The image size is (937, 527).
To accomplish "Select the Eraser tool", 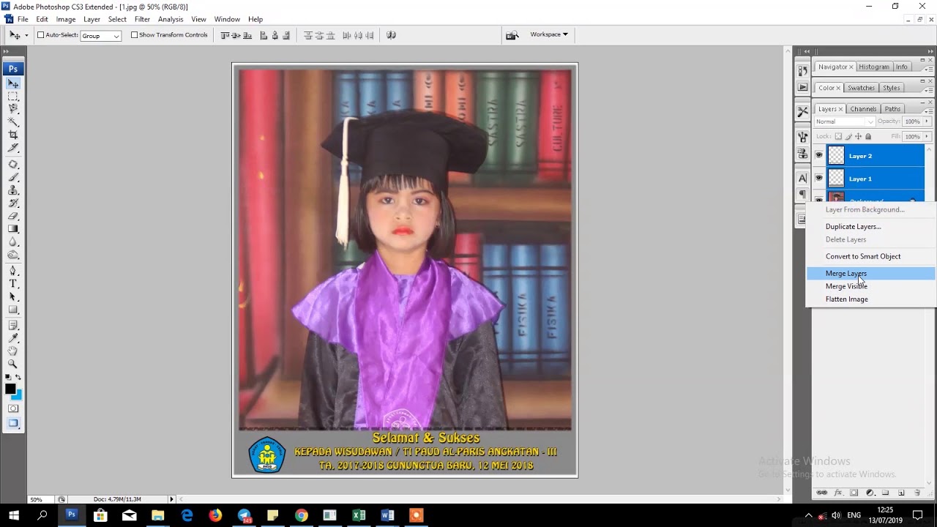I will (x=13, y=216).
